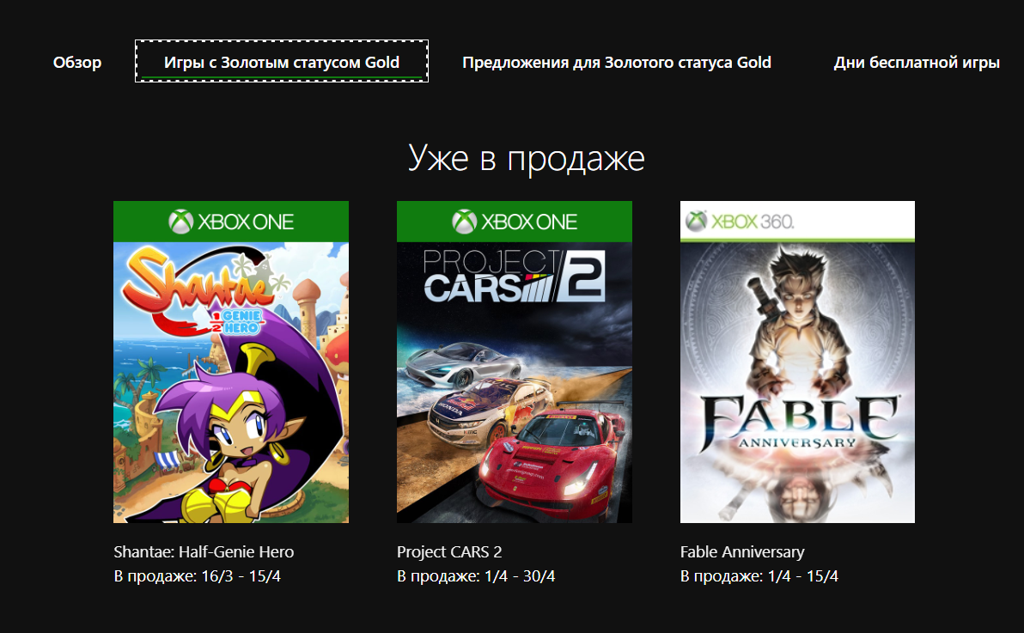This screenshot has width=1024, height=633.
Task: Open the Дни бесплатной игры tab
Action: coord(917,62)
